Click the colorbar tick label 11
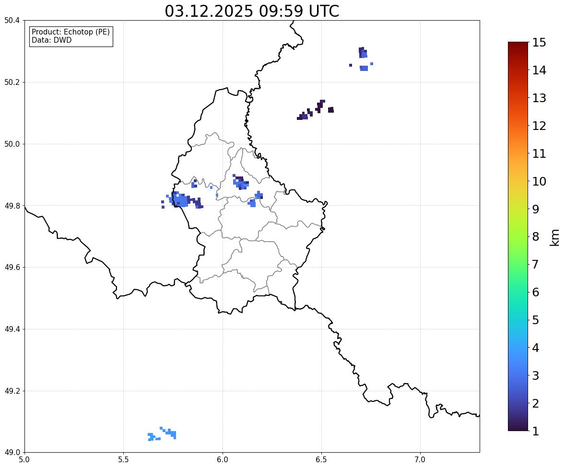565x468 pixels. 539,153
